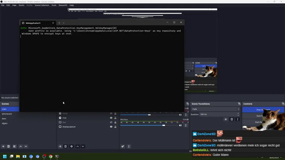Hide the displaycapture source
This screenshot has width=285, height=160.
click(111, 127)
